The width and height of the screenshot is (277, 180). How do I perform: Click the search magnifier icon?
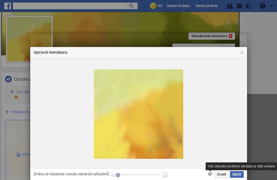pos(131,6)
